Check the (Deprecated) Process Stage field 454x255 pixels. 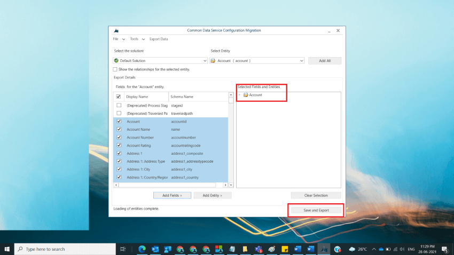pos(119,105)
